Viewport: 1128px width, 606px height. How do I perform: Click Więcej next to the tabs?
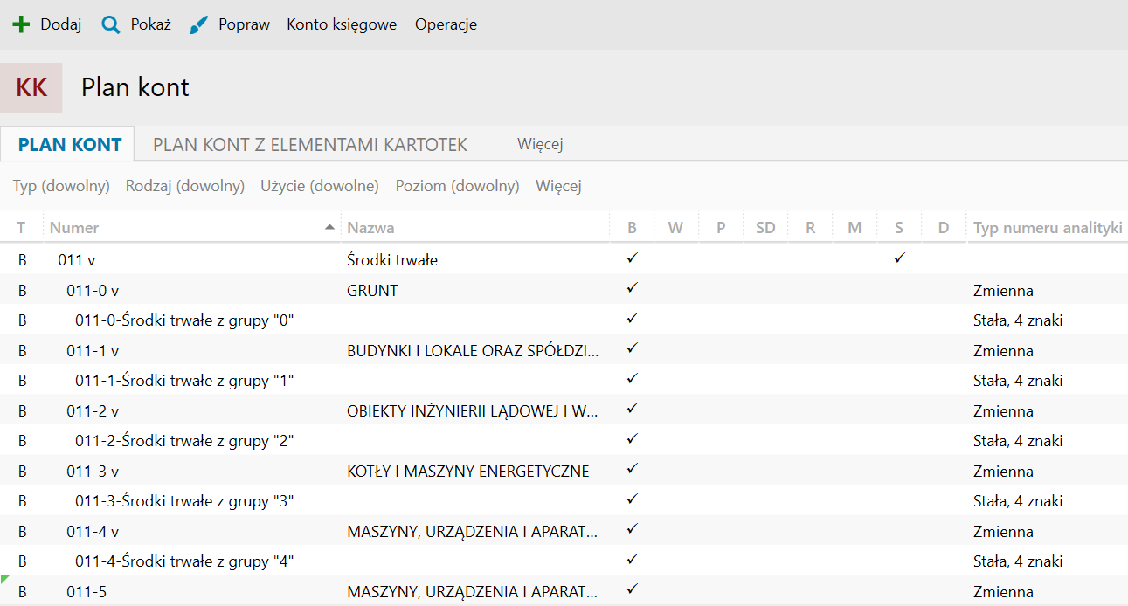point(540,145)
